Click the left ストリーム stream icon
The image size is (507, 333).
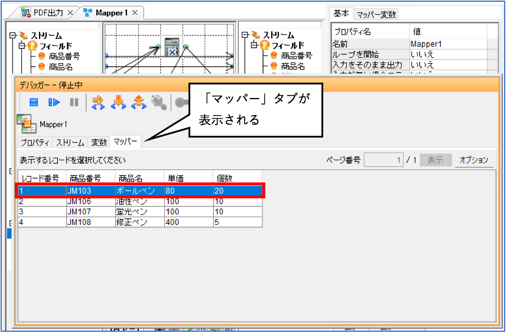coord(23,35)
